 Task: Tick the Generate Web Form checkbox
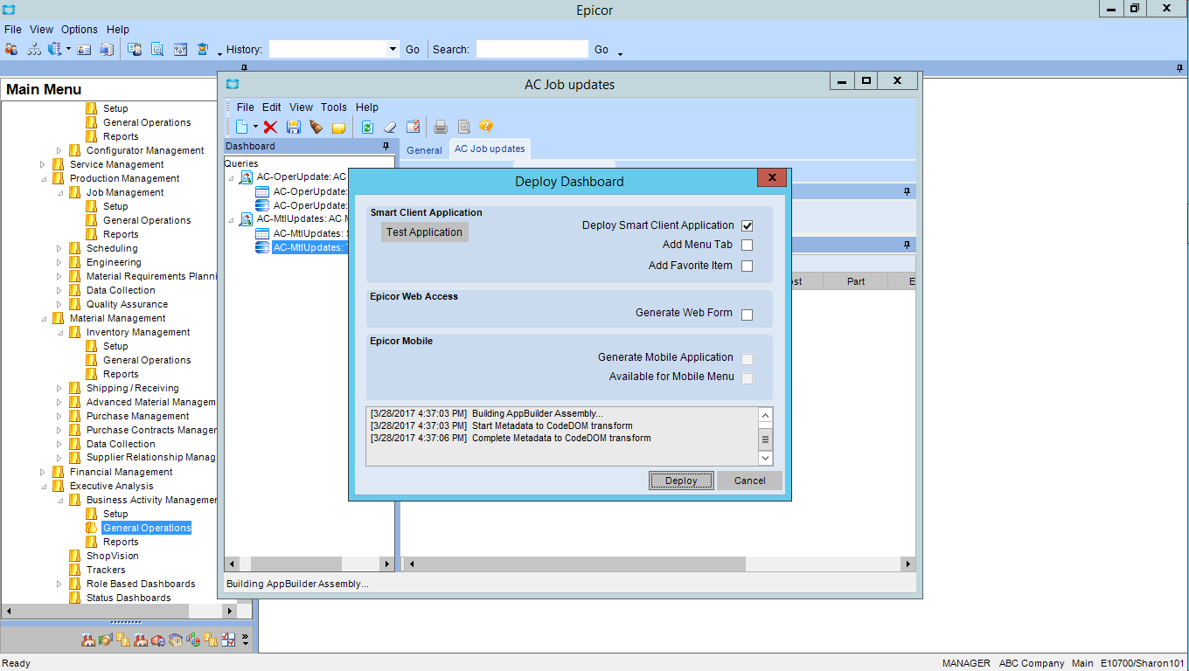(x=747, y=315)
